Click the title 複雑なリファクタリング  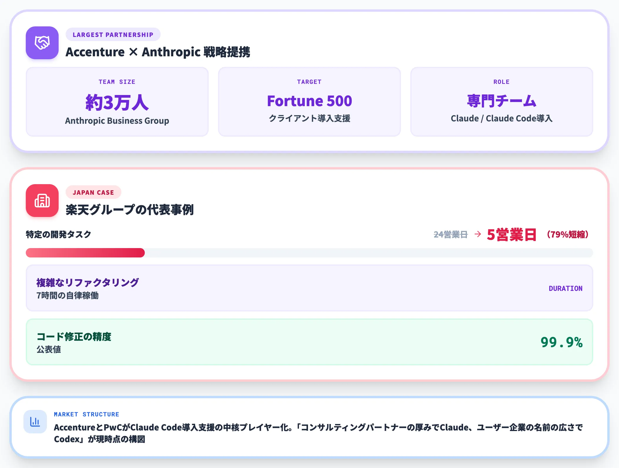point(88,283)
